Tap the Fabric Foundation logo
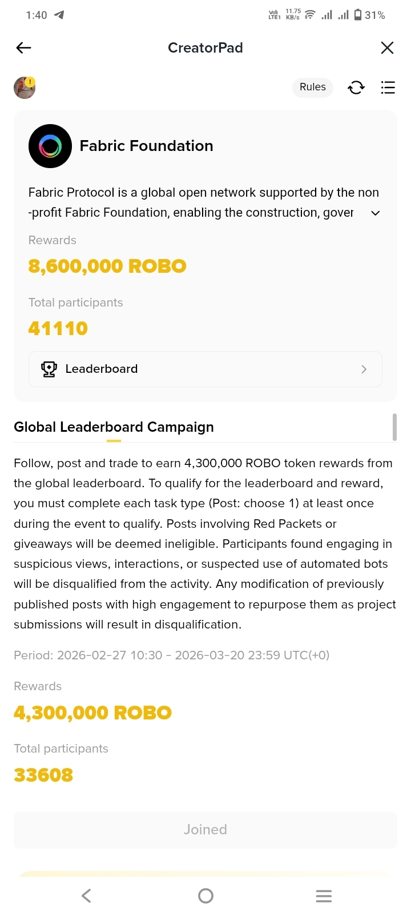 pyautogui.click(x=50, y=146)
